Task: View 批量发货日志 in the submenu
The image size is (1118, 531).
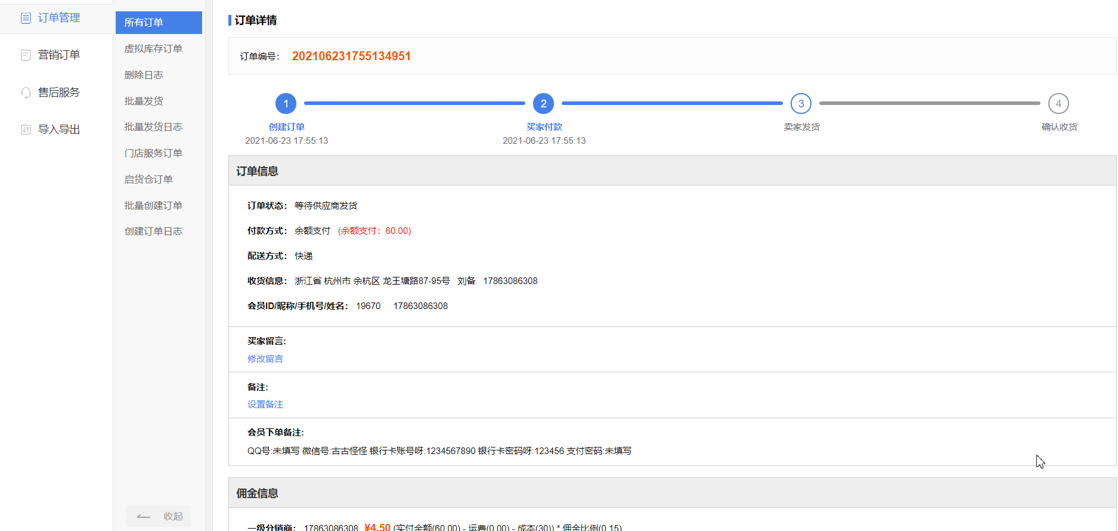Action: (153, 127)
